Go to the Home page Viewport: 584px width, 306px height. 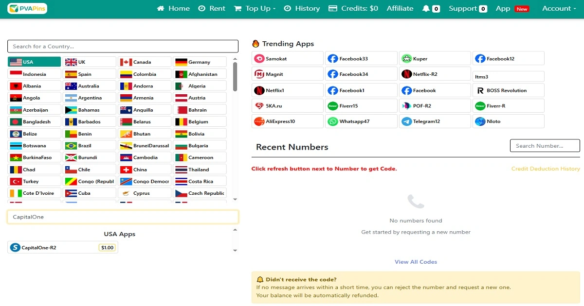(x=173, y=8)
